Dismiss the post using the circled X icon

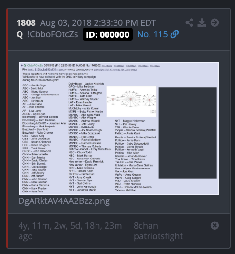tap(214, 225)
